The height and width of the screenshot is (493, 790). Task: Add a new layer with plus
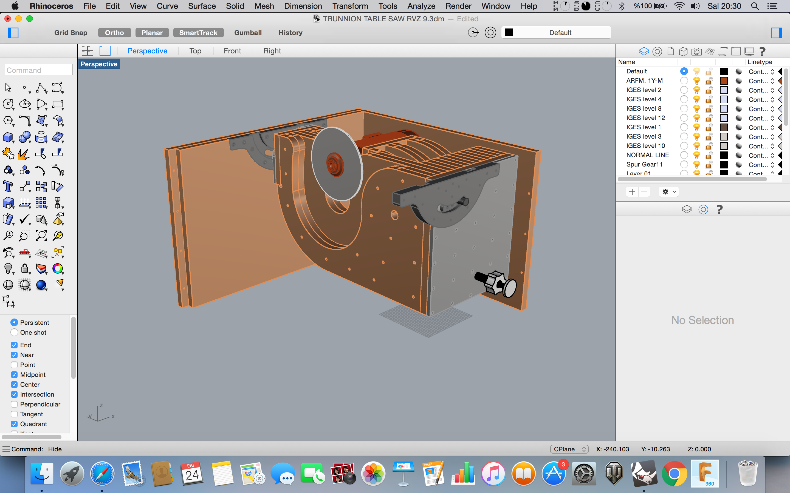[x=632, y=192]
